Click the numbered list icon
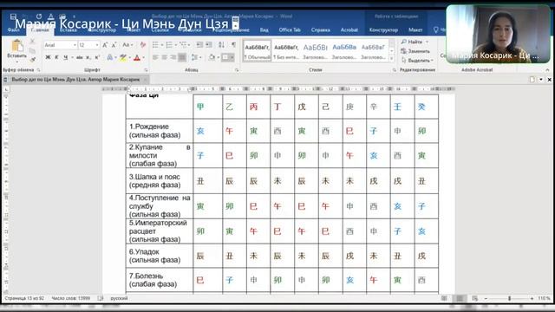This screenshot has width=555, height=312. point(170,45)
